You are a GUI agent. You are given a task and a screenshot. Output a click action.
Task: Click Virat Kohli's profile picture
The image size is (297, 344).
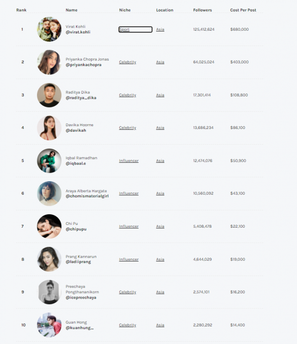point(49,29)
